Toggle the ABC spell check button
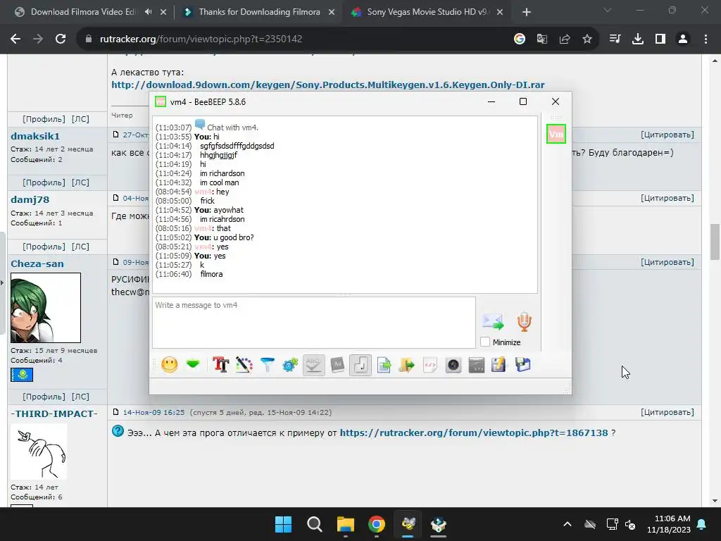721x541 pixels. tap(313, 365)
